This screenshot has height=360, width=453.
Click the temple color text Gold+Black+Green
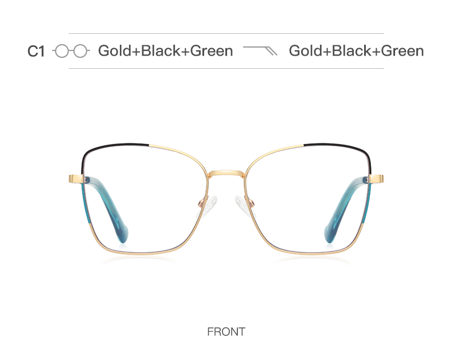(x=356, y=51)
